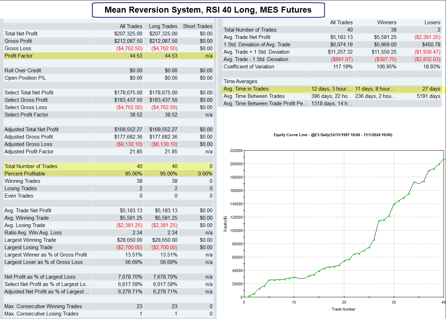This screenshot has height=319, width=446.
Task: Click the Adjusted Profit Factor label
Action: (x=29, y=152)
